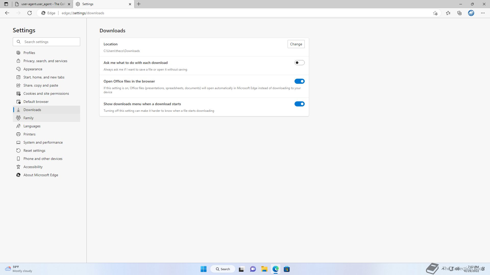Open File Explorer from taskbar
This screenshot has width=490, height=275.
[264, 269]
